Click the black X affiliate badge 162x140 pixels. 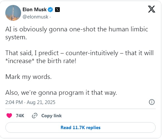pos(57,10)
